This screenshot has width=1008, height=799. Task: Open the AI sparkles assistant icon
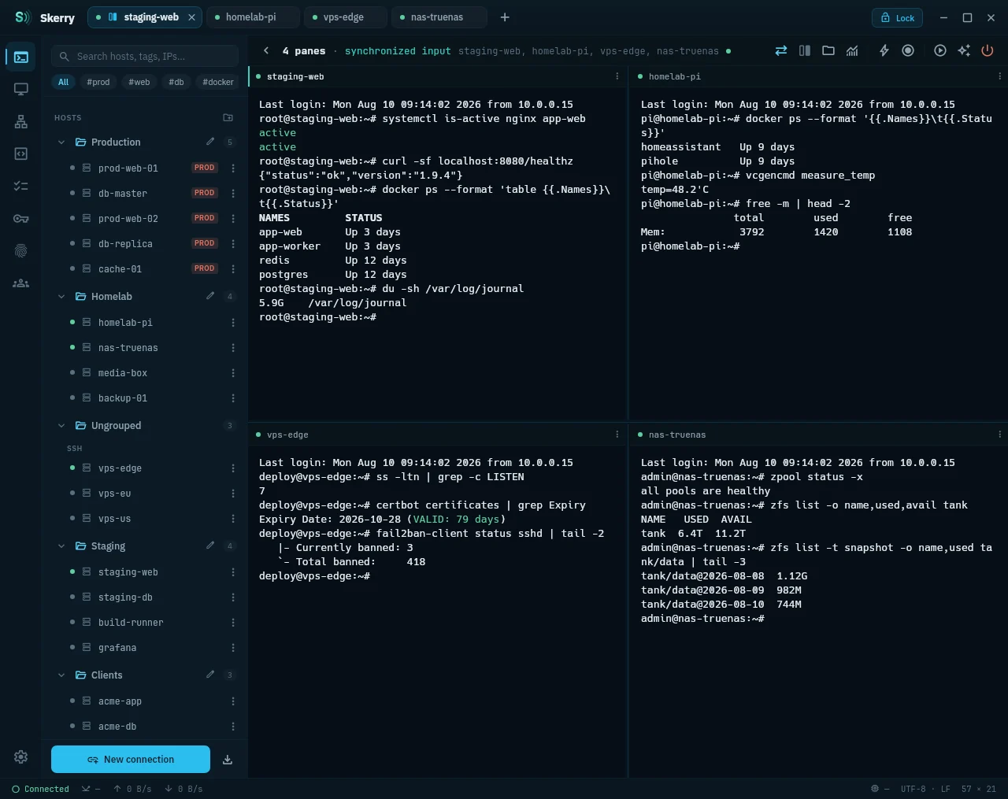tap(963, 50)
